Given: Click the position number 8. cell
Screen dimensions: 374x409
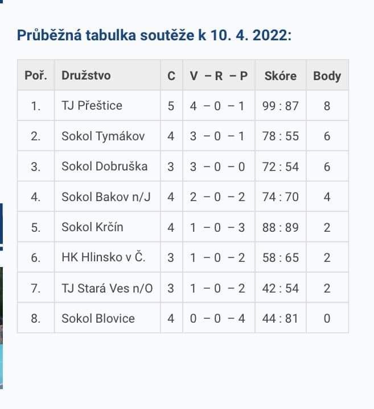Looking at the screenshot, I should 36,318.
